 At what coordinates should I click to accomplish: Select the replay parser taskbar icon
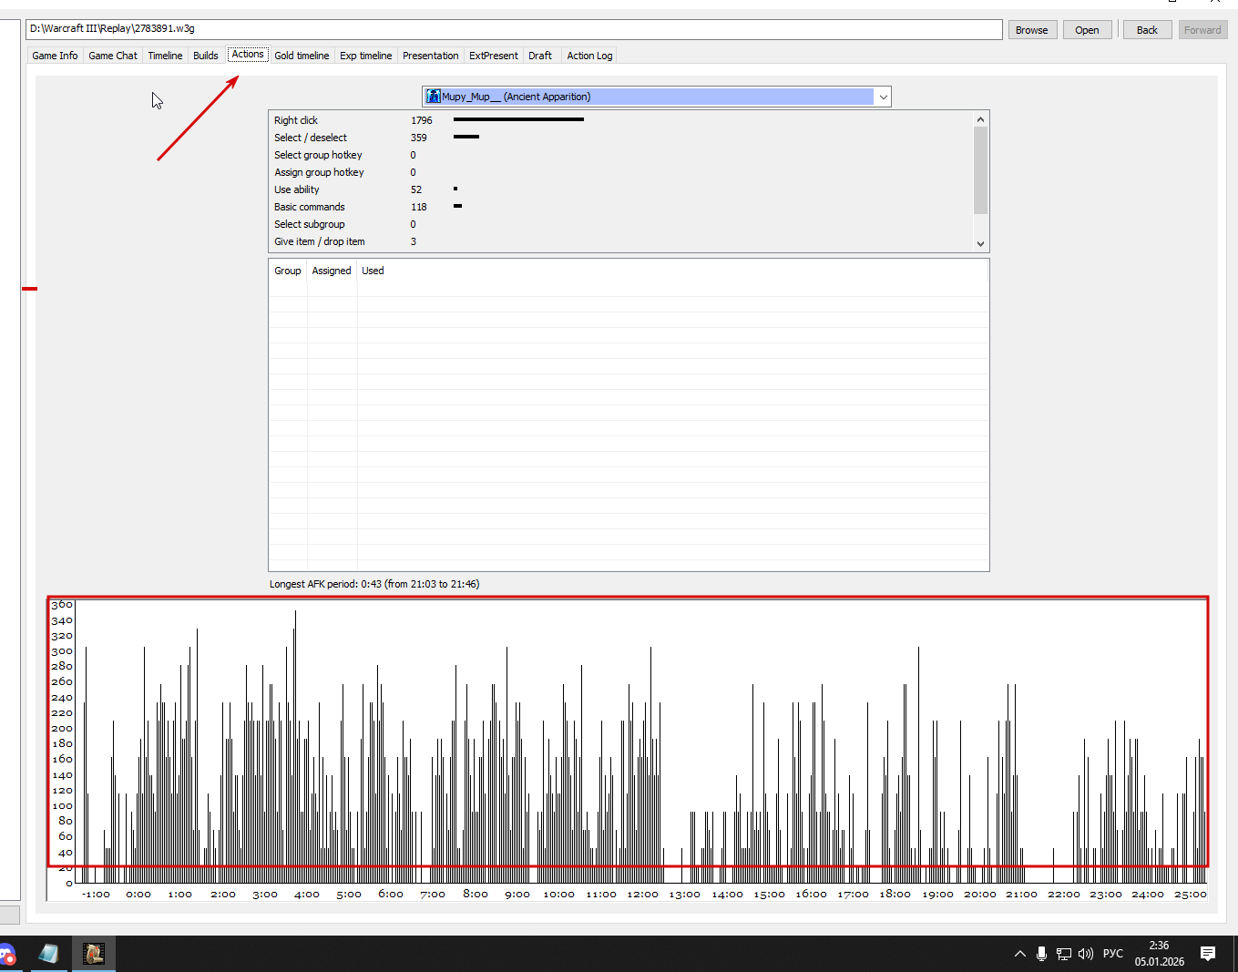(94, 954)
